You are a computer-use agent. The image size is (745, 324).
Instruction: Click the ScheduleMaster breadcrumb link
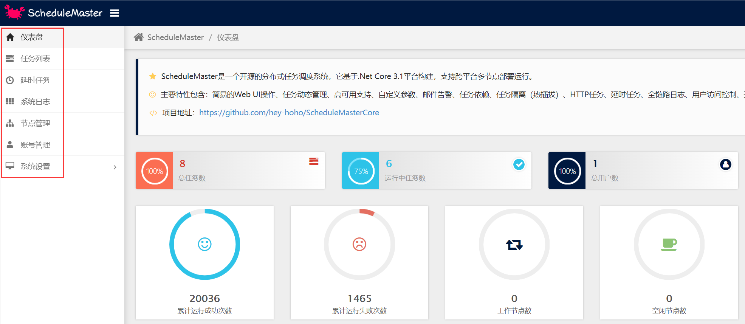tap(175, 37)
